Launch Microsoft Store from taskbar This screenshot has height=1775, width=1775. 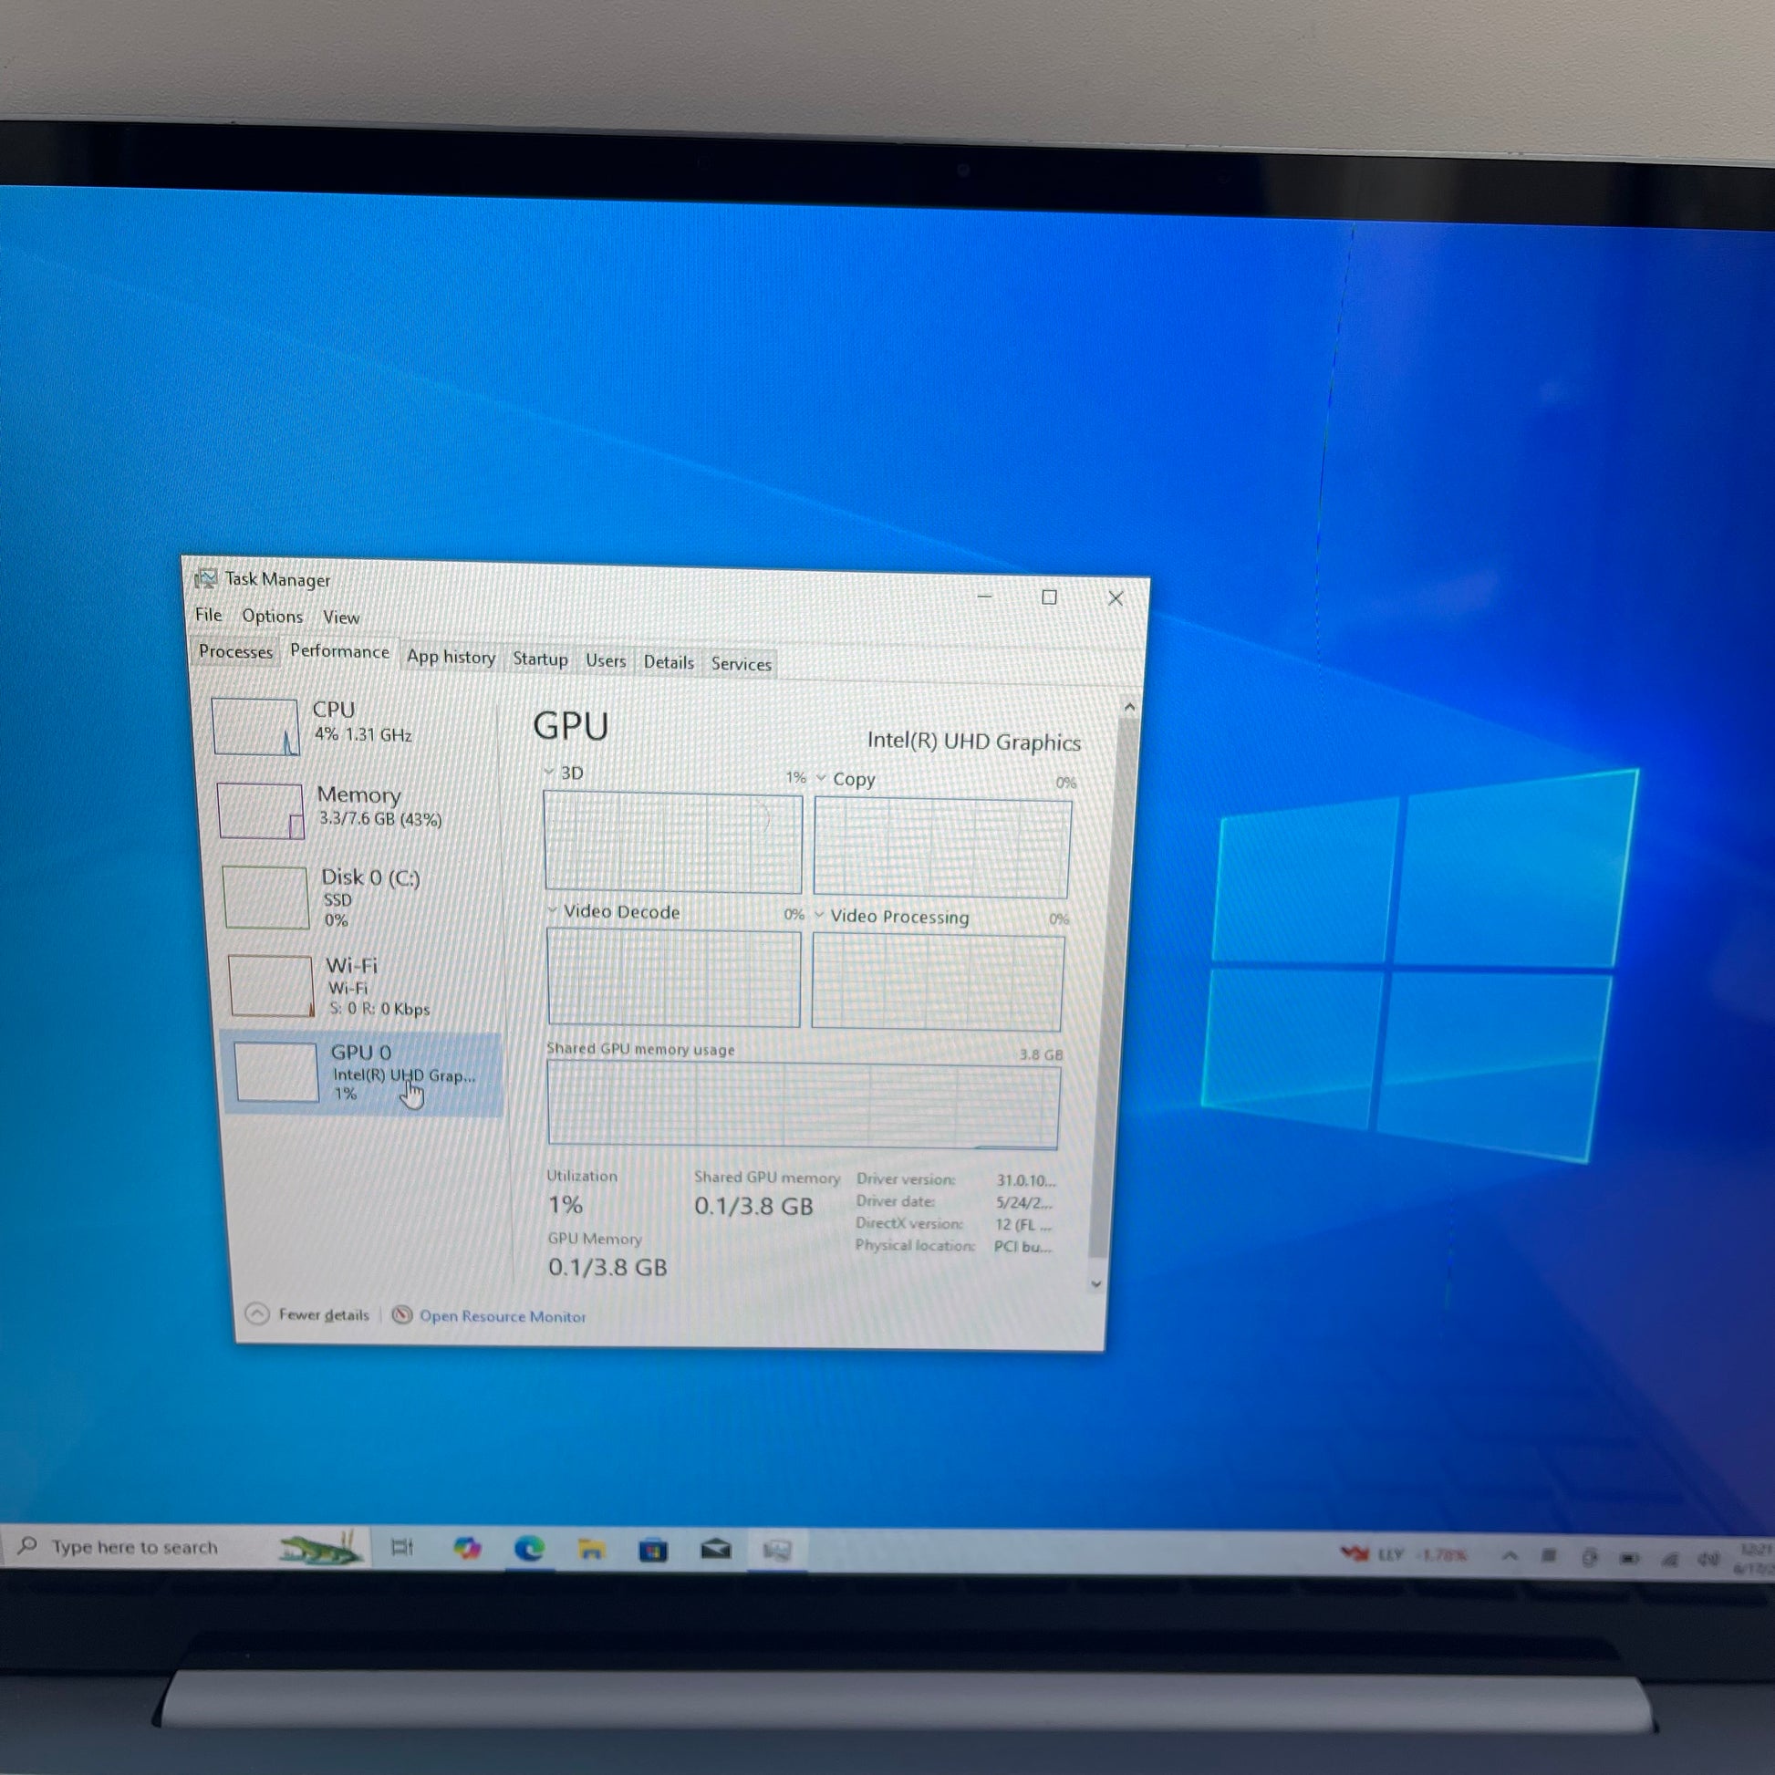(653, 1551)
